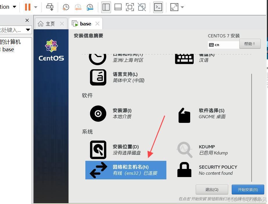Take a snapshot of the virtual machine
Viewport: 268px width, 204px height.
pyautogui.click(x=66, y=7)
